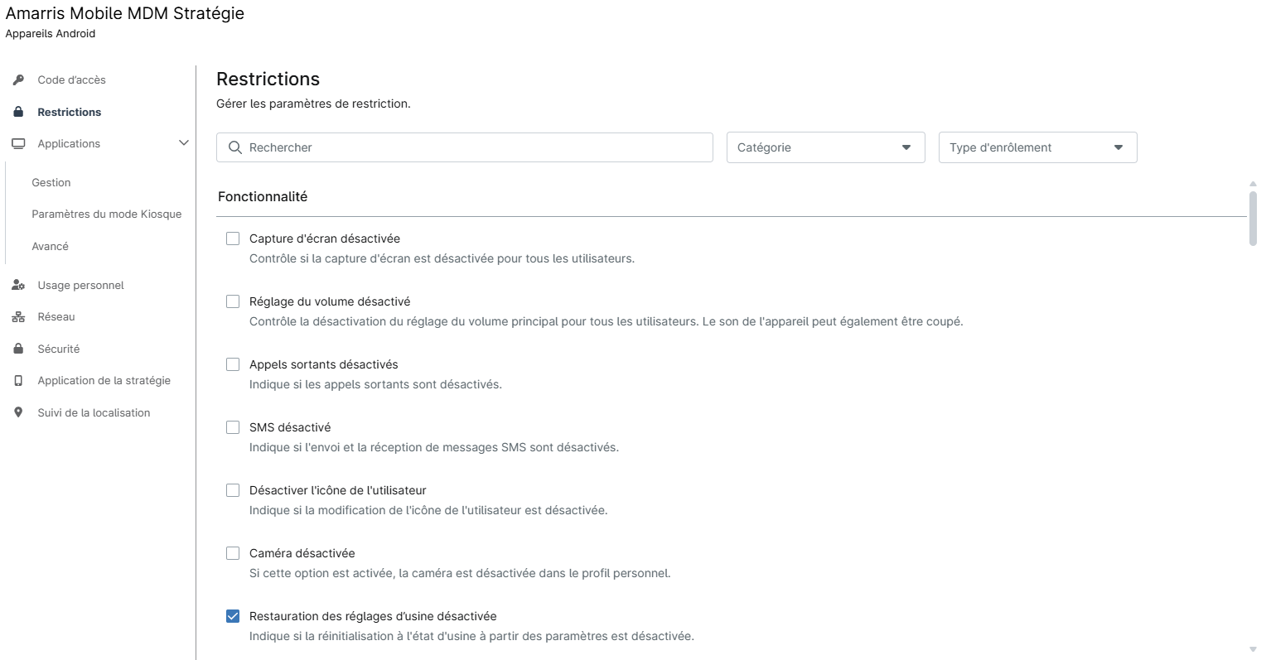Check the SMS désactivé option
The height and width of the screenshot is (660, 1266).
(x=233, y=427)
